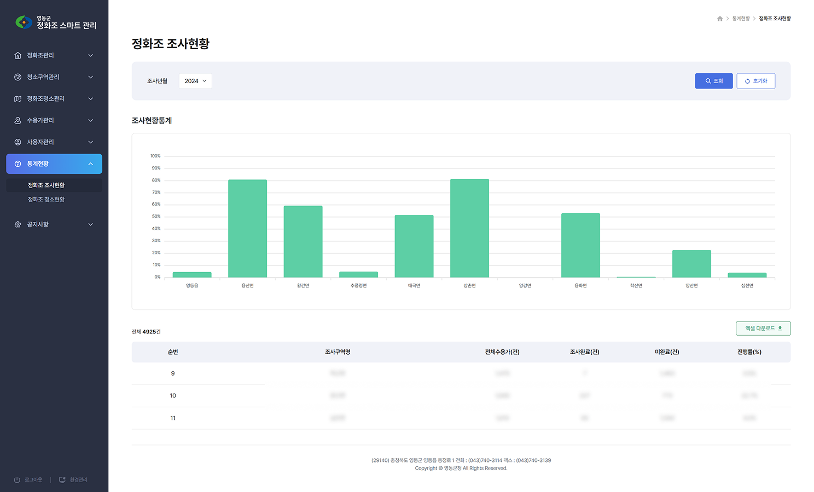
Task: Download data with 엑셀 다운로드 button
Action: pos(763,329)
